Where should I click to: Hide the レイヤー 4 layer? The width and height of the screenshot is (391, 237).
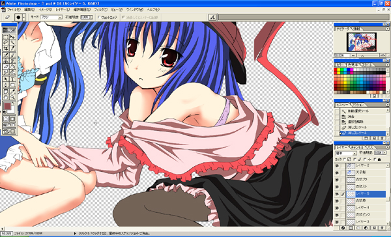(x=337, y=208)
